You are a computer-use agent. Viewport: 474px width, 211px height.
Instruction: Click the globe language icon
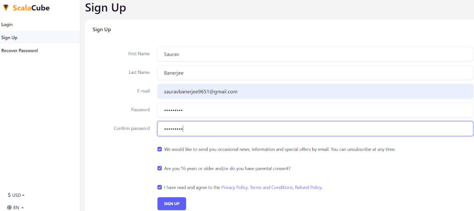(9, 207)
